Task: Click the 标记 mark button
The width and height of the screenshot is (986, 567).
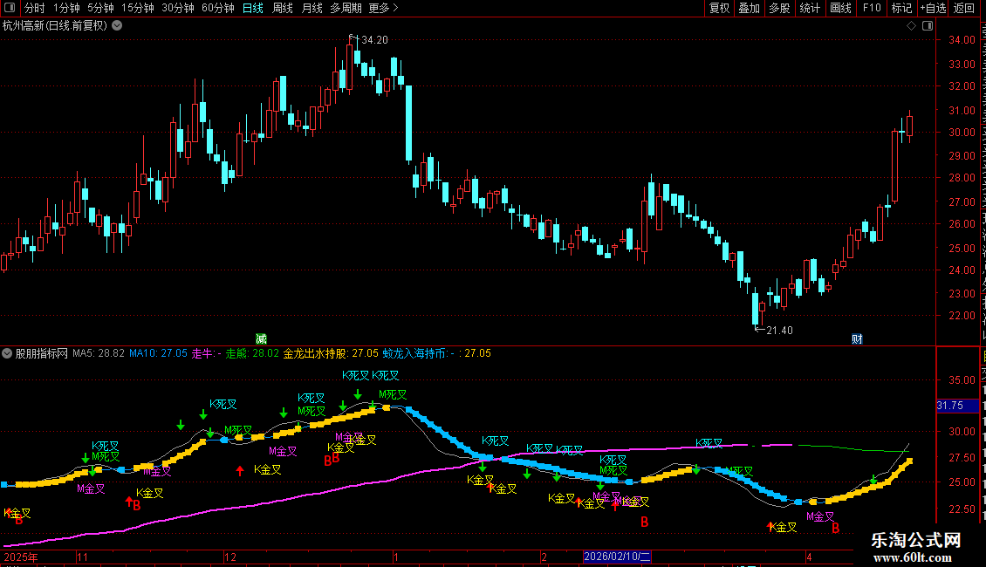Action: point(901,8)
